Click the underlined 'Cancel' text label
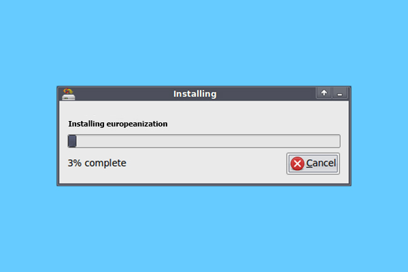This screenshot has height=272, width=408. pos(321,163)
